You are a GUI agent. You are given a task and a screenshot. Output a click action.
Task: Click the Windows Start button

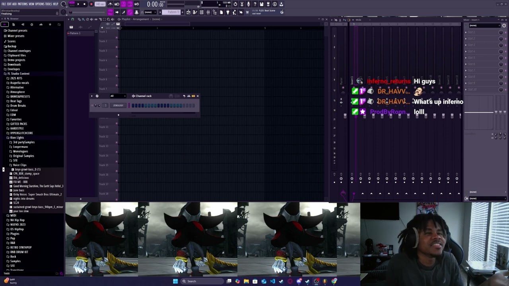175,281
